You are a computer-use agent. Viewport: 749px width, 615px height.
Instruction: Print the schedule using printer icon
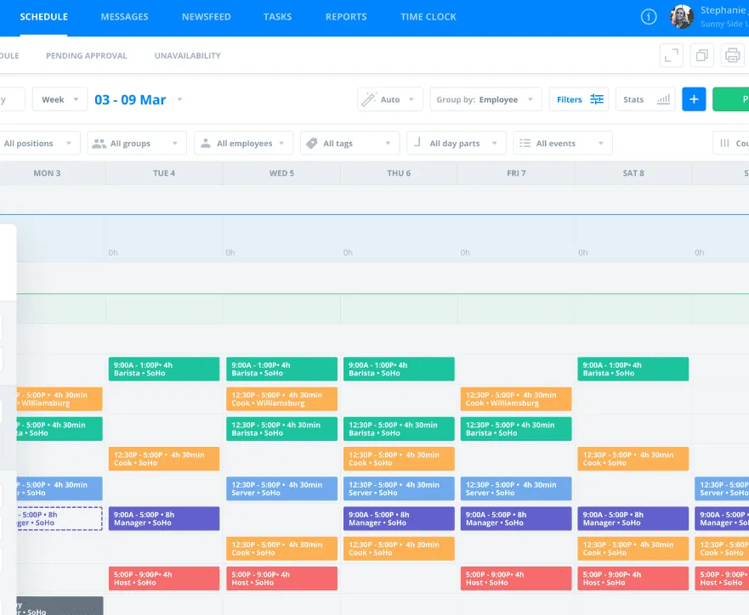tap(732, 55)
